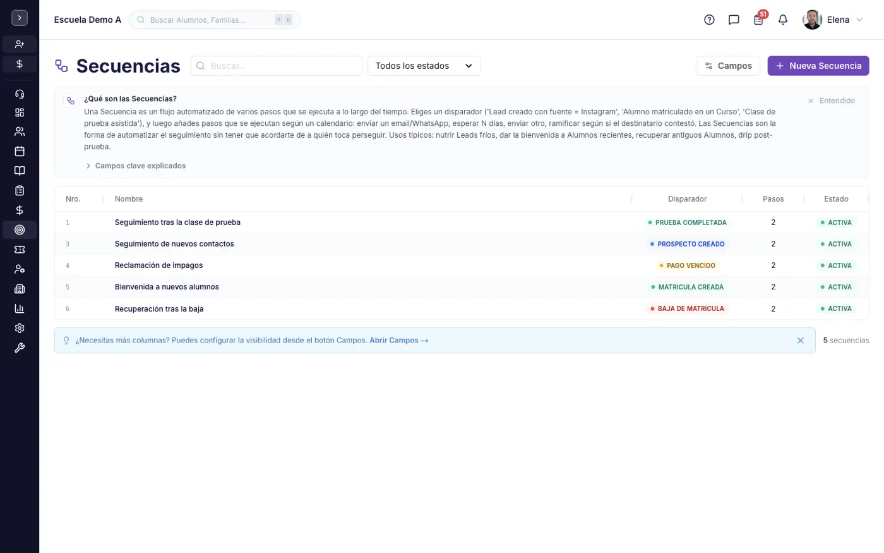This screenshot has height=553, width=884.
Task: Expand Campos clave explicados section
Action: pos(135,166)
